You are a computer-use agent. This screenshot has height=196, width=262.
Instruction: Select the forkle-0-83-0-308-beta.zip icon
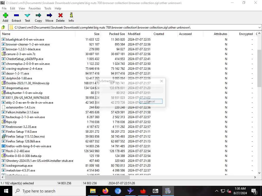[4, 156]
